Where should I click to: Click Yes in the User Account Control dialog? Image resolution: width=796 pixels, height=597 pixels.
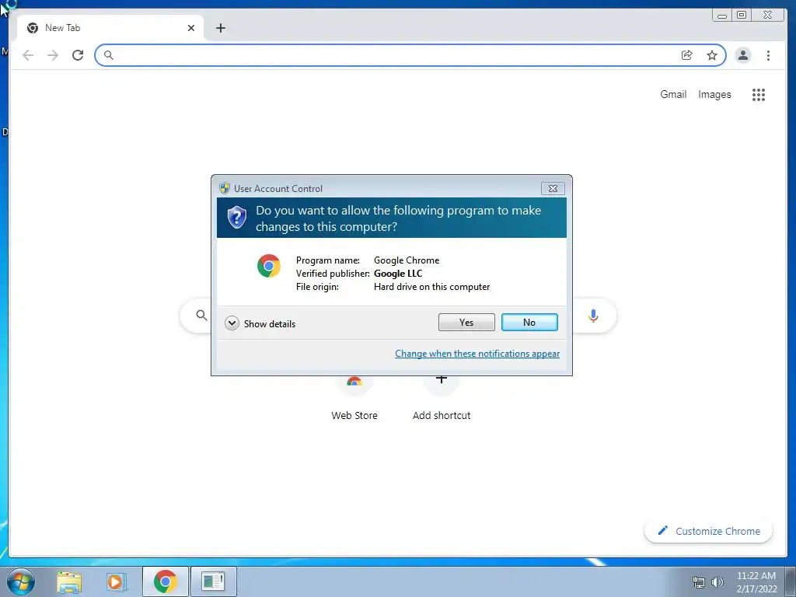pyautogui.click(x=466, y=323)
